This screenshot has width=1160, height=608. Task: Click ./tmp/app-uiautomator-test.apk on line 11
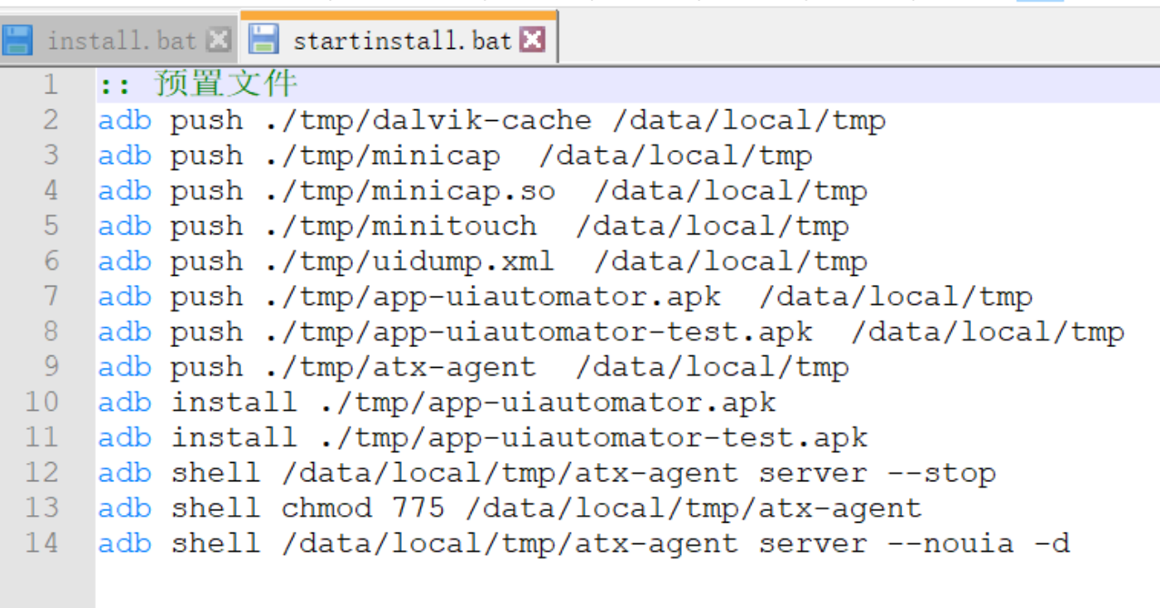point(594,437)
